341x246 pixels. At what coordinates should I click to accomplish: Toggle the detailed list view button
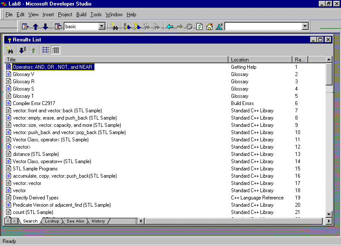pos(56,50)
